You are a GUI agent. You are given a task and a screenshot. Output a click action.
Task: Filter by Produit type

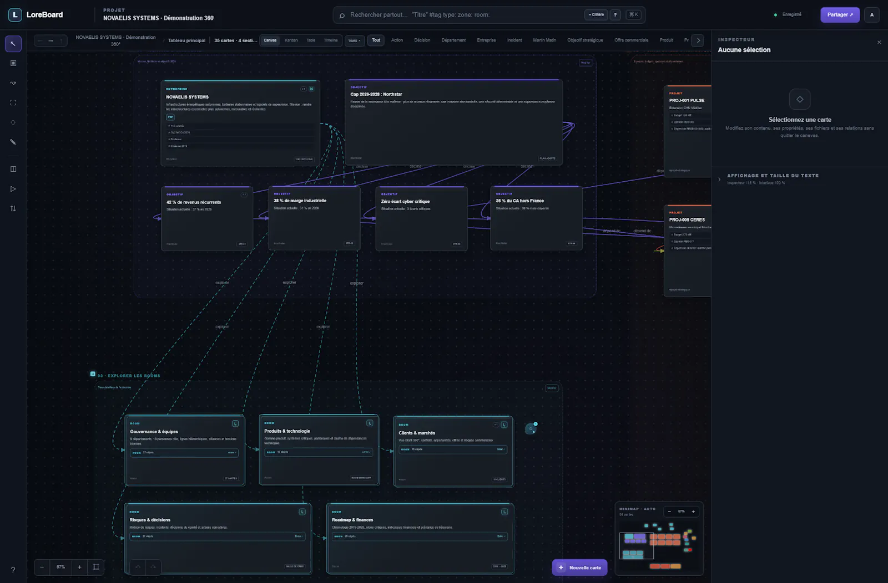click(x=667, y=40)
